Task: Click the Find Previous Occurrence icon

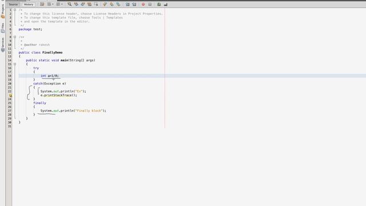Action: tap(76, 4)
